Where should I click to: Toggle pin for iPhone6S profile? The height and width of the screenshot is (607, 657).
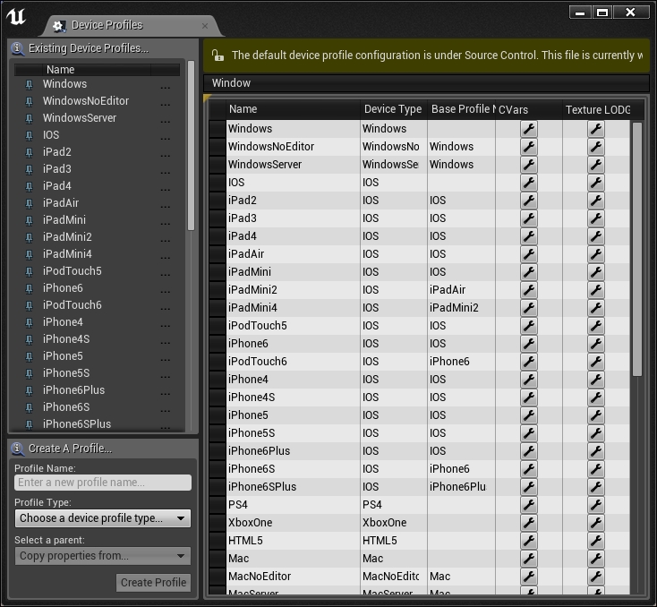[x=29, y=407]
